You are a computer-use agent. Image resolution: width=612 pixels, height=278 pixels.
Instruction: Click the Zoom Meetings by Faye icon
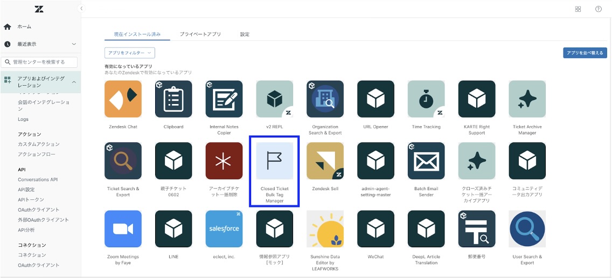(123, 229)
